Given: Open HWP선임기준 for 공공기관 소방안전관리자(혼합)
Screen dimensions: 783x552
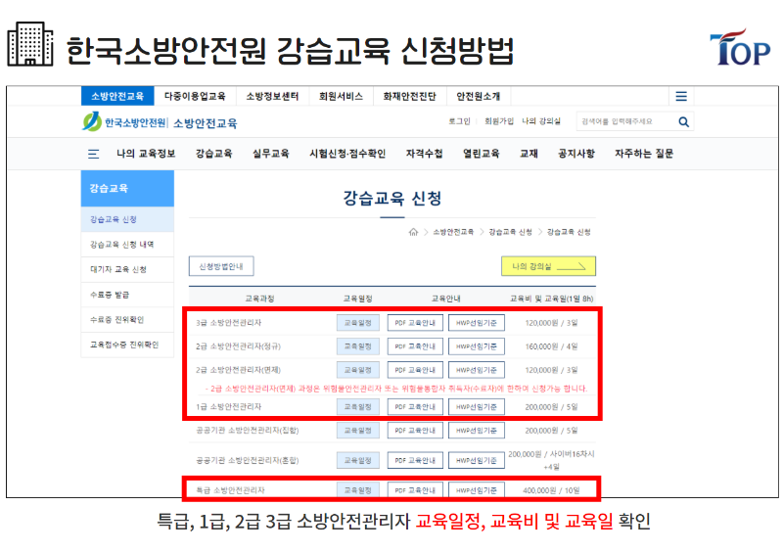Looking at the screenshot, I should click(476, 460).
